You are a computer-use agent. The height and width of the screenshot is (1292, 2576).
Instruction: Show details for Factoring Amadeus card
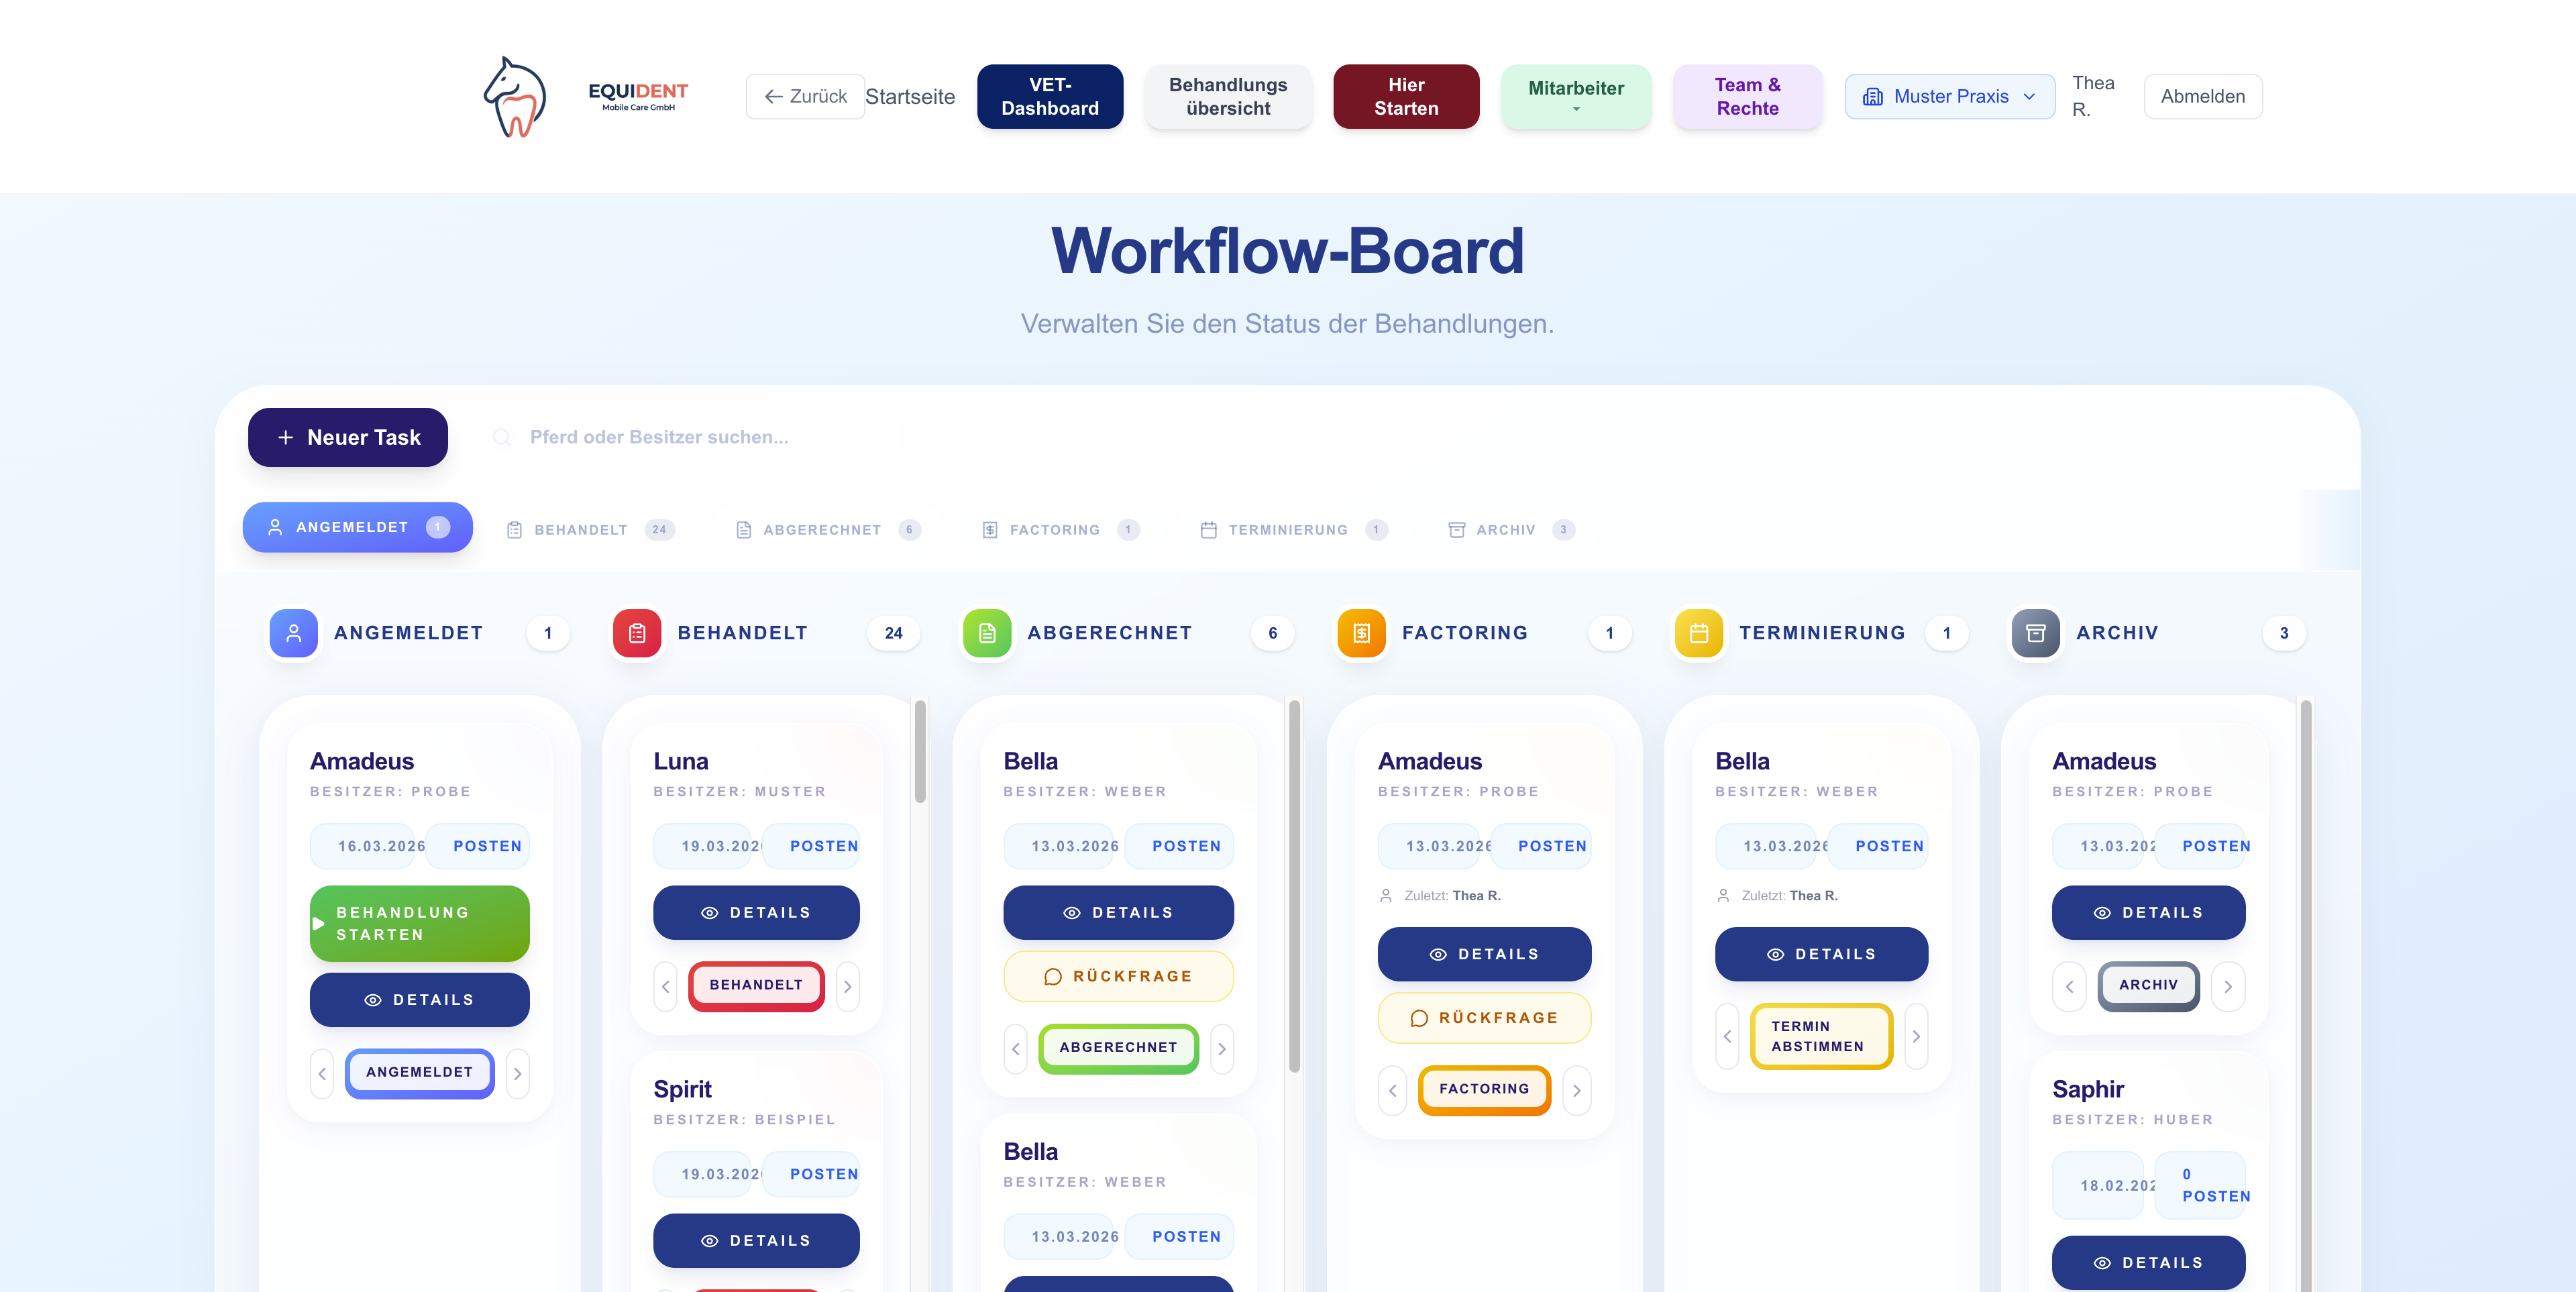tap(1484, 954)
